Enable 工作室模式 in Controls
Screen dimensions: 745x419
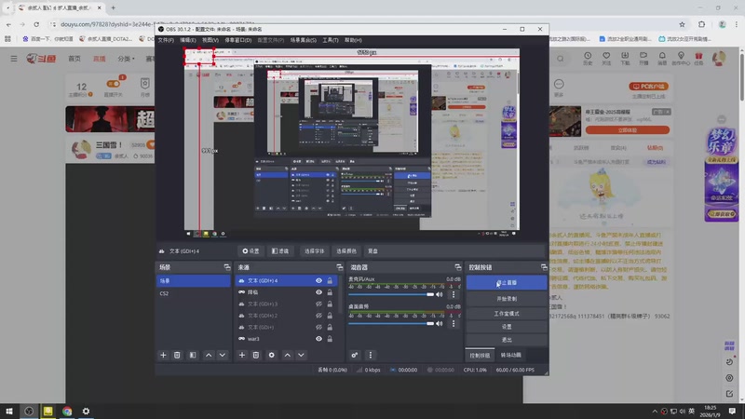click(x=507, y=314)
